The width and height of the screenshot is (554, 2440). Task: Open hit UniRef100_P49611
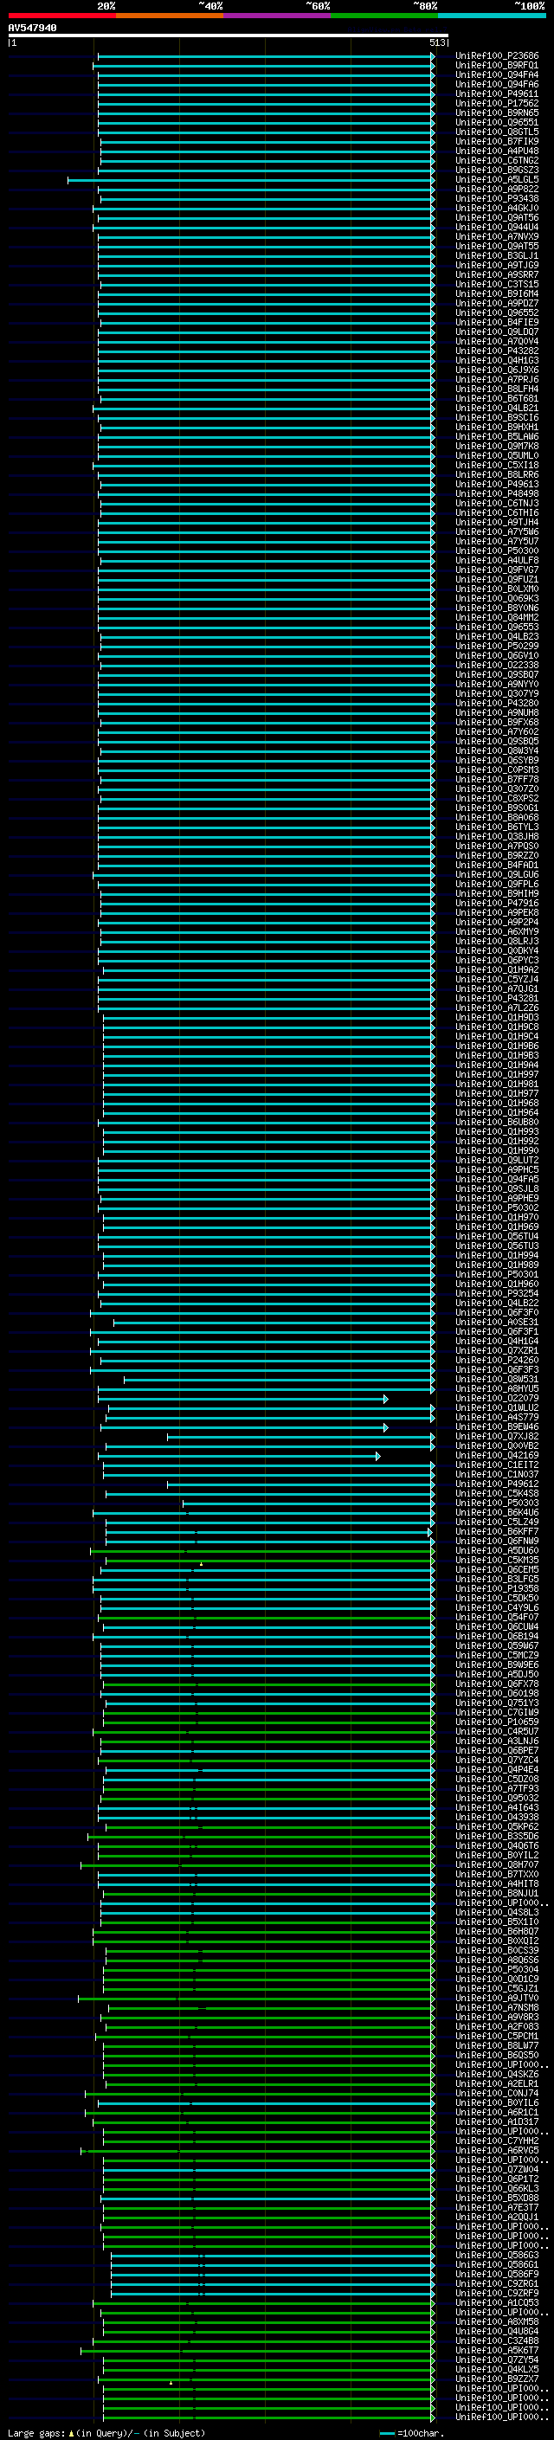pyautogui.click(x=497, y=93)
